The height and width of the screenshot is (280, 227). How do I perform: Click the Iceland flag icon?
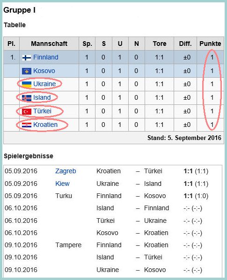27,98
